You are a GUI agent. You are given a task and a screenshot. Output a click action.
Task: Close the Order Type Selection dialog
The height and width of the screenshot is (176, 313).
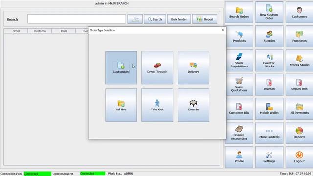[x=223, y=30]
